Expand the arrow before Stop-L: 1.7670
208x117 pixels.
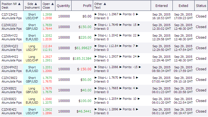[x=96, y=78]
